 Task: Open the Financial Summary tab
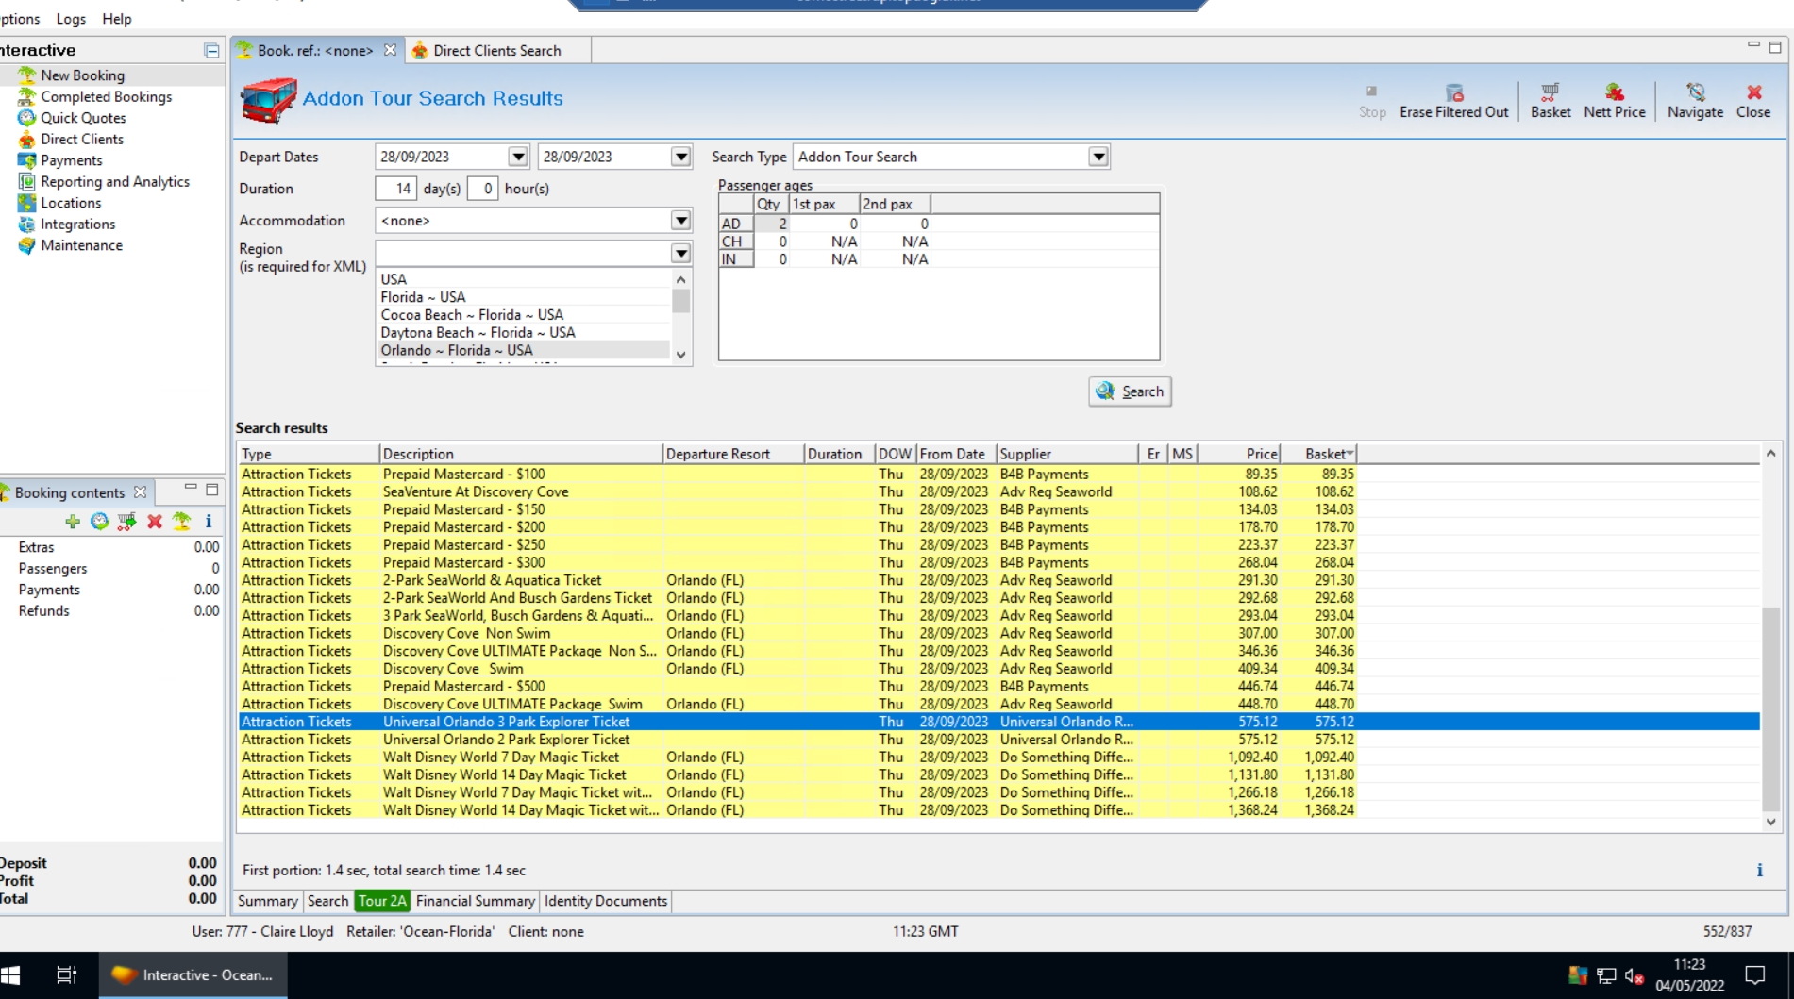tap(475, 901)
